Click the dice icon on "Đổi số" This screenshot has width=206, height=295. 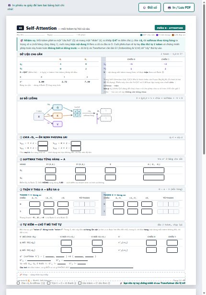(144, 8)
